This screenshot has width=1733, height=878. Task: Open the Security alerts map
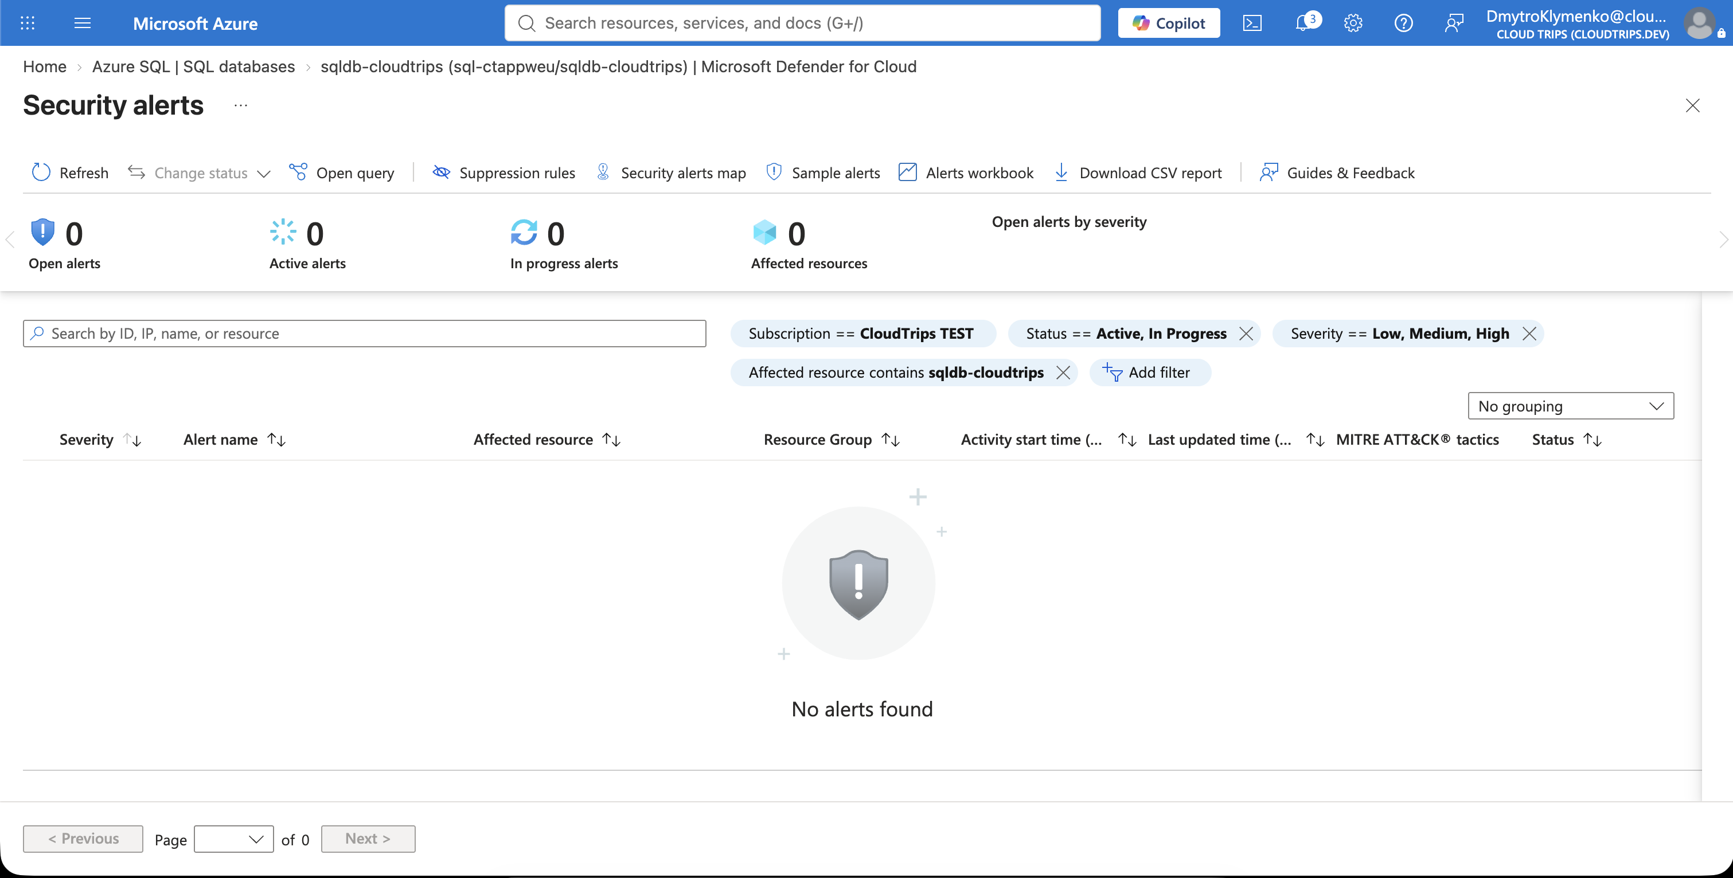click(x=671, y=173)
